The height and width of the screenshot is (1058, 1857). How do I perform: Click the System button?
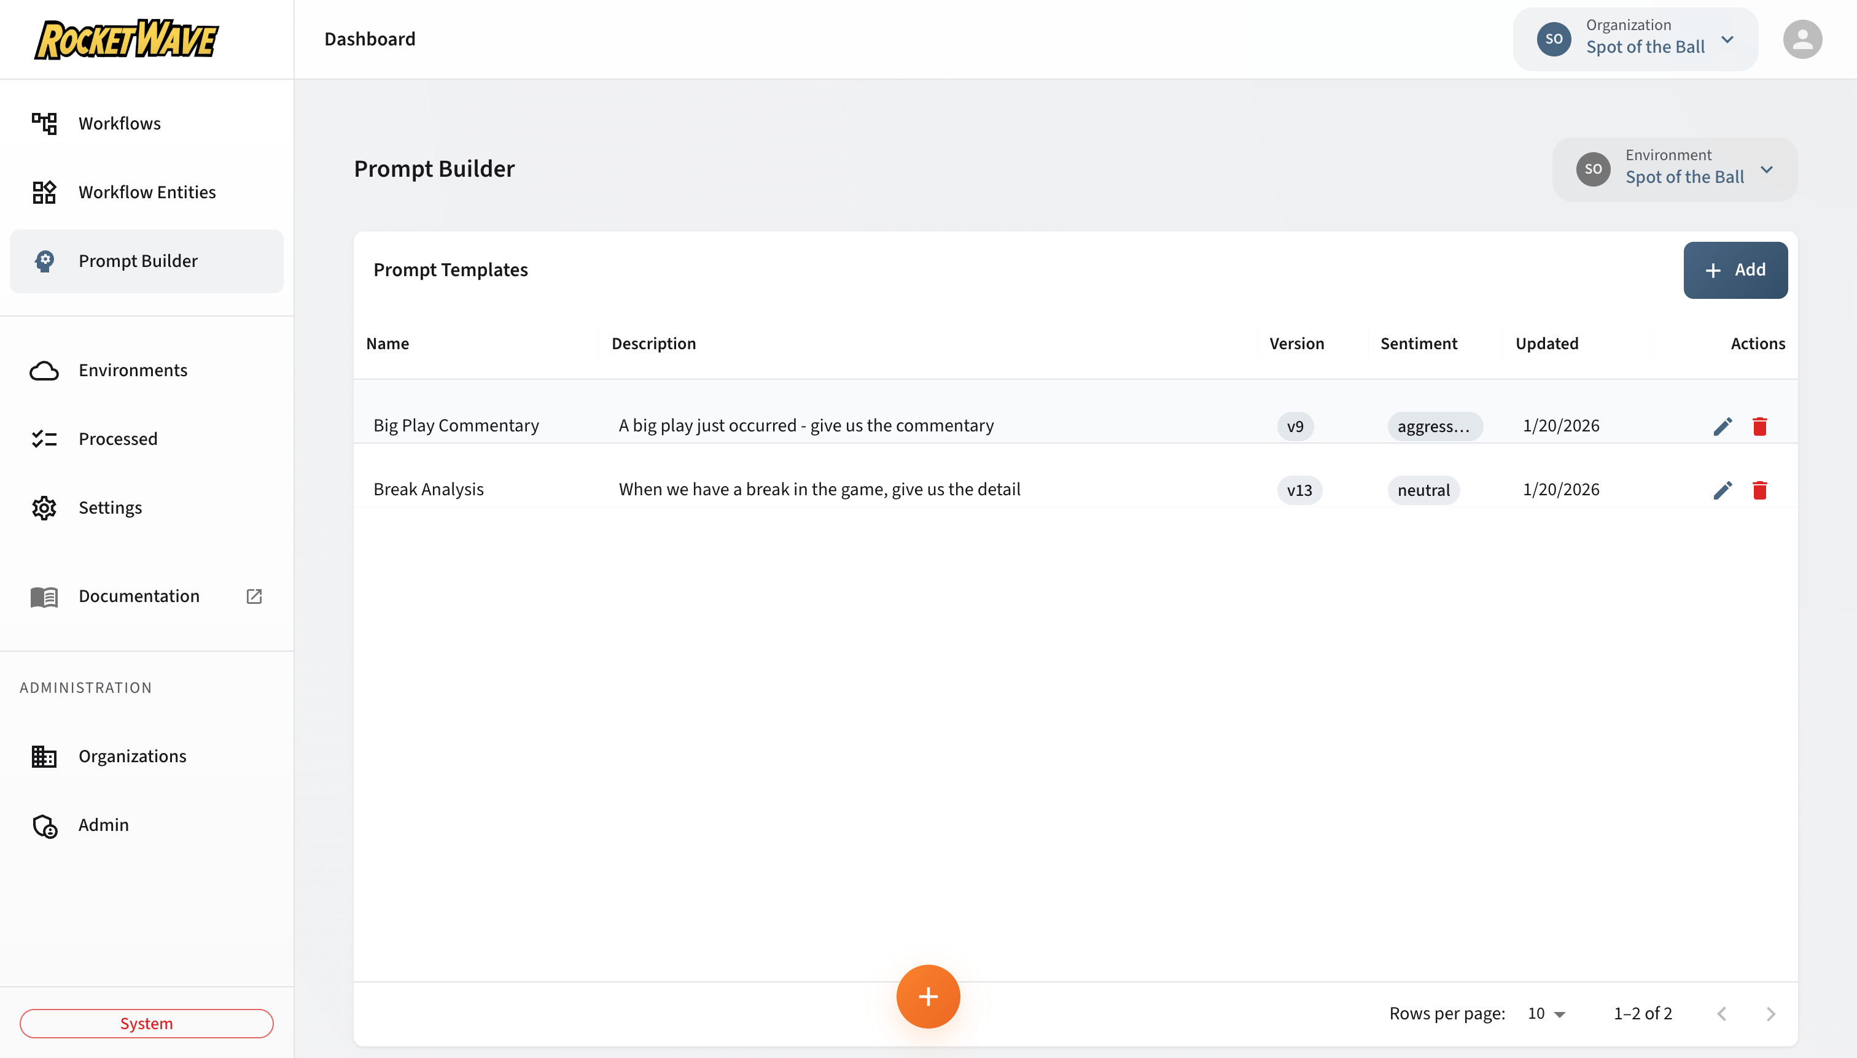147,1022
